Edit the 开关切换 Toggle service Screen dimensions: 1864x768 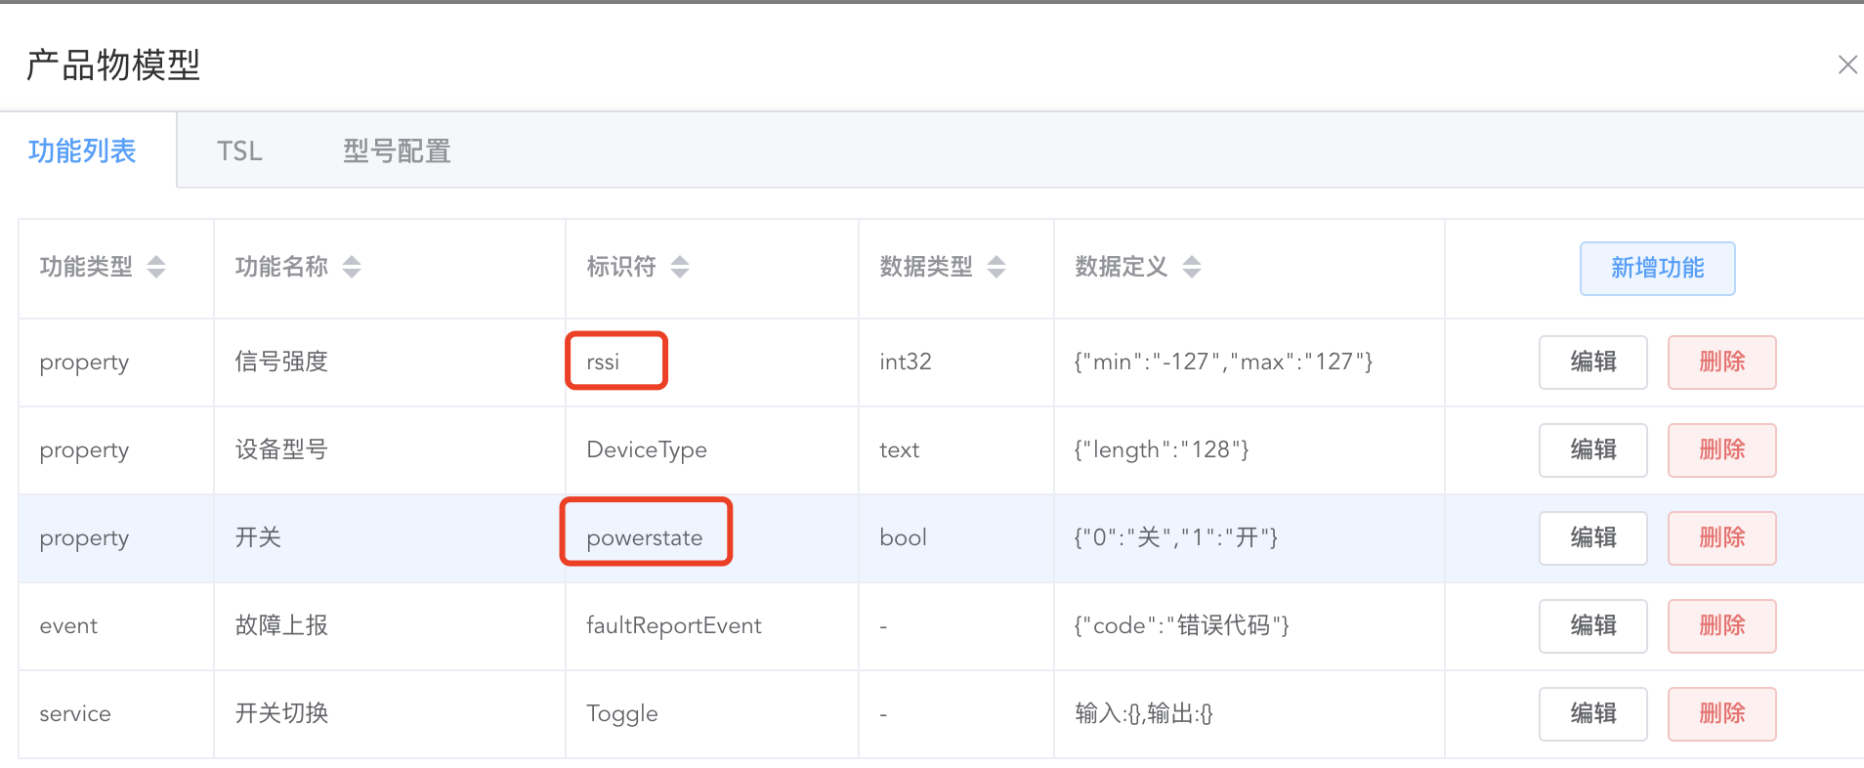(1592, 714)
